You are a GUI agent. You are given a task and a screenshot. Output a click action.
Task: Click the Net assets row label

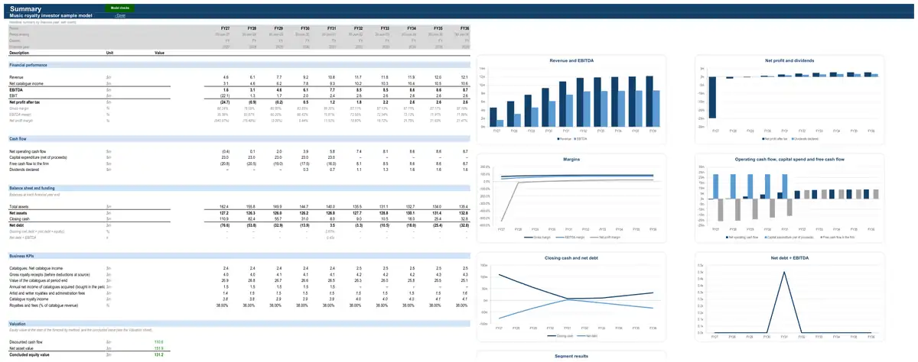click(x=18, y=213)
